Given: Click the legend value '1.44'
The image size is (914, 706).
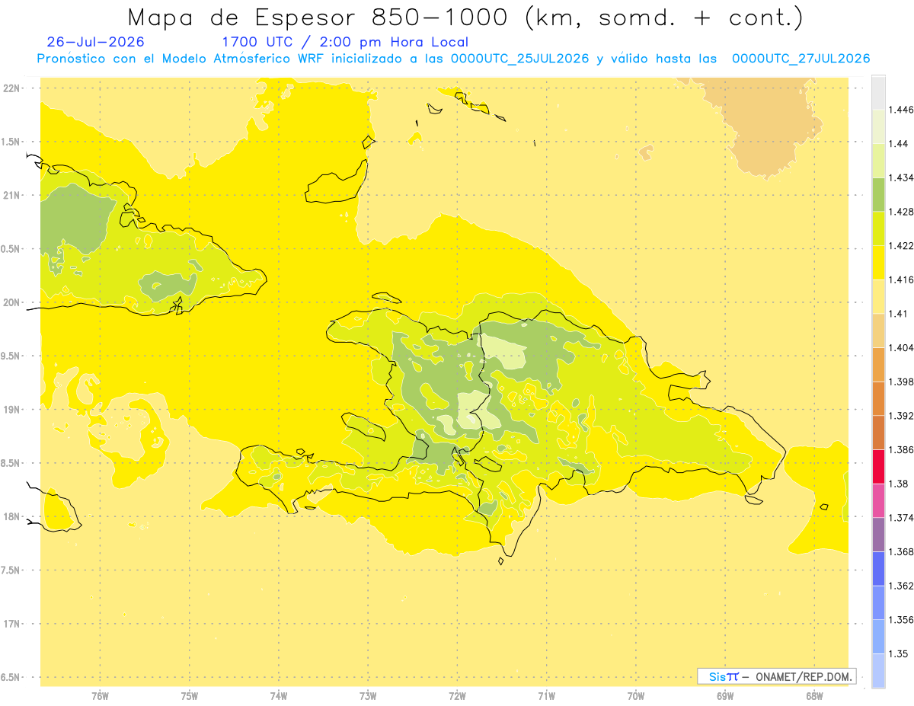Looking at the screenshot, I should click(x=899, y=144).
